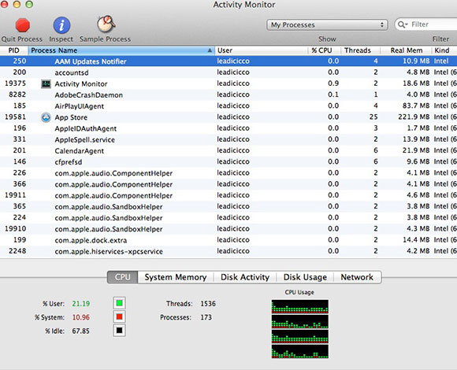Sort by the Threads column header
457x370 pixels.
click(360, 50)
